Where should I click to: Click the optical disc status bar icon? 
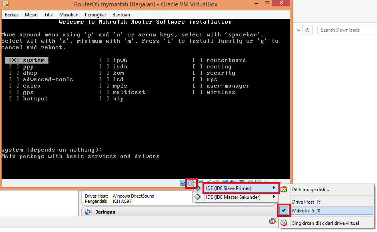191,183
